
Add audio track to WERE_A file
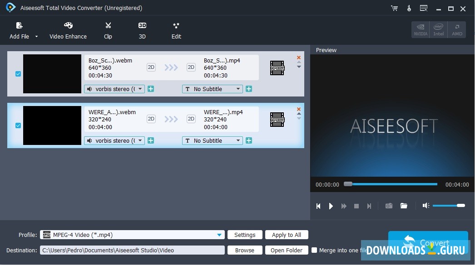(151, 140)
